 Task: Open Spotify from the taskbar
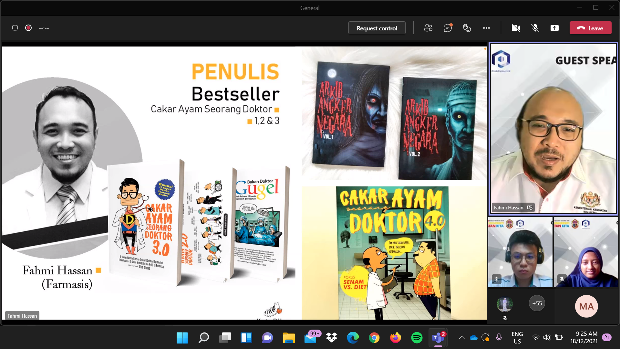tap(417, 338)
